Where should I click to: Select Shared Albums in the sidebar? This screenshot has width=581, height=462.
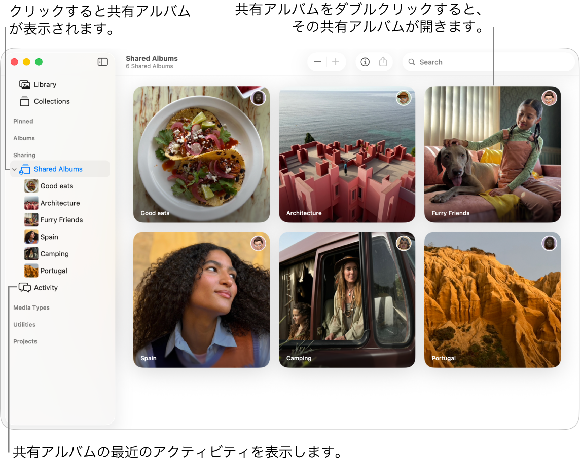click(x=60, y=169)
